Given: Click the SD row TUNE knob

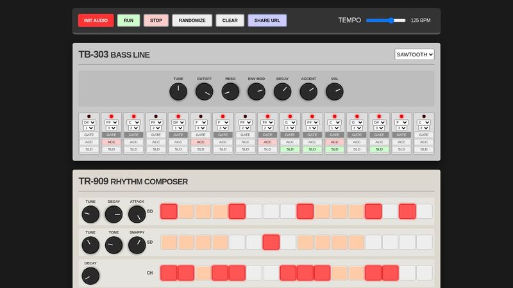Looking at the screenshot, I should pyautogui.click(x=90, y=245).
